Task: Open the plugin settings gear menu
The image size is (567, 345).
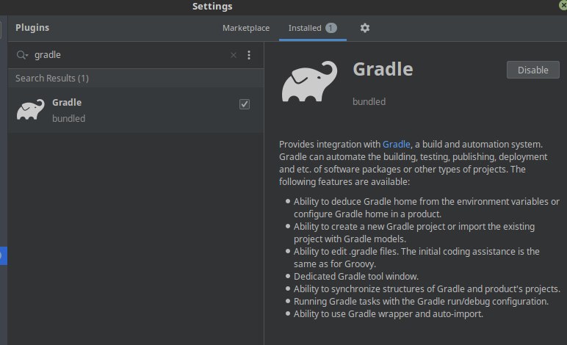Action: (364, 28)
